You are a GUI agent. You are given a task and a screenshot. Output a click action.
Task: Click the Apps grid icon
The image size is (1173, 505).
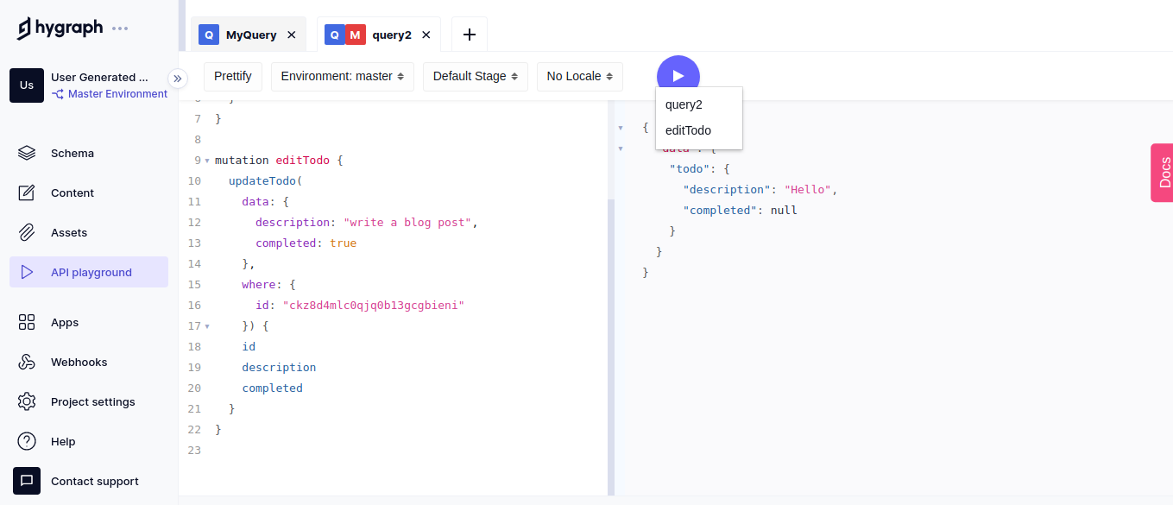pyautogui.click(x=27, y=323)
